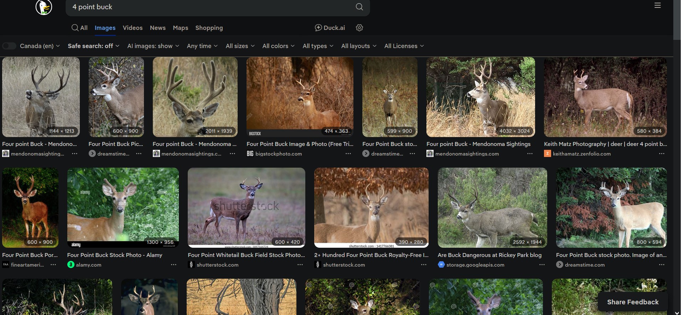
Task: Open the Maps tab
Action: [x=181, y=28]
